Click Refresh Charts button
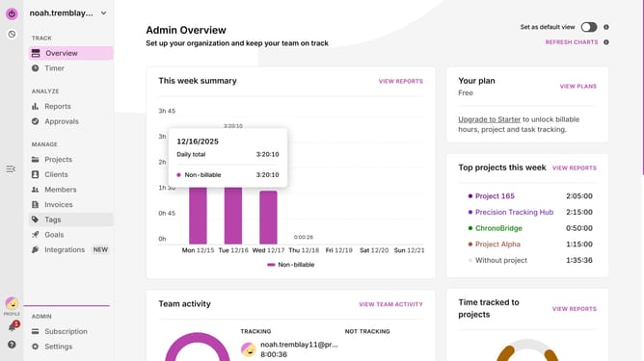This screenshot has width=644, height=361. tap(572, 42)
